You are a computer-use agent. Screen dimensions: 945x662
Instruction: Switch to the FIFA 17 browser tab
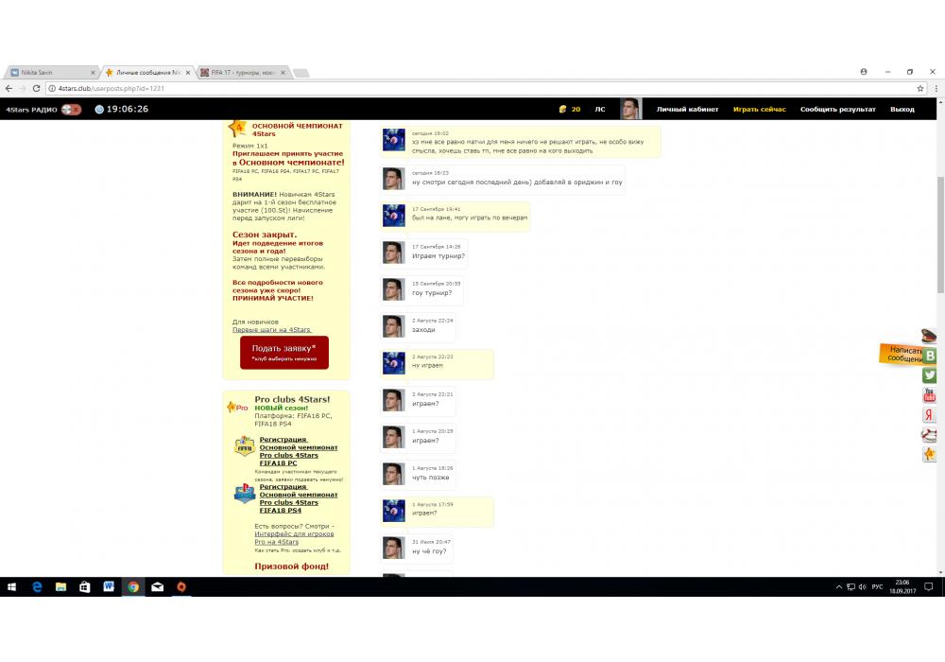pos(242,72)
